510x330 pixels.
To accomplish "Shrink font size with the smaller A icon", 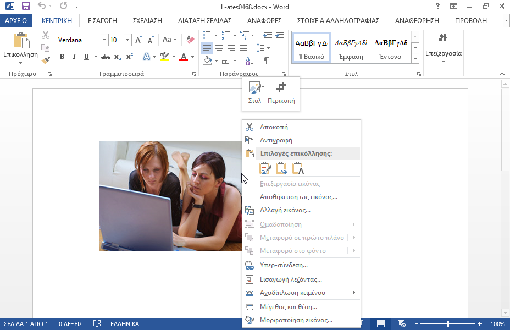I will 151,40.
